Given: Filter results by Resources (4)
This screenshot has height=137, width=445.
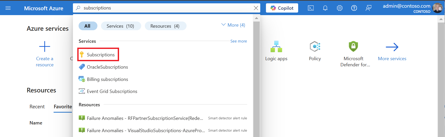Looking at the screenshot, I should pos(165,26).
